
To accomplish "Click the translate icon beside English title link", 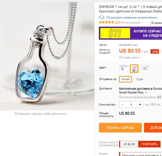I will (102, 17).
